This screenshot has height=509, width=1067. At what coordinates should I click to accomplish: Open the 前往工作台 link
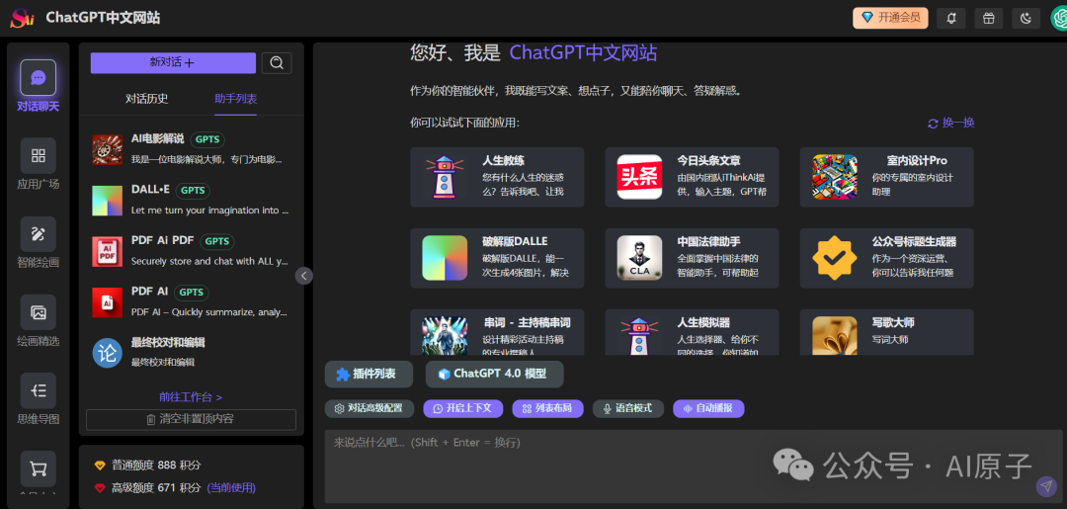(x=192, y=396)
